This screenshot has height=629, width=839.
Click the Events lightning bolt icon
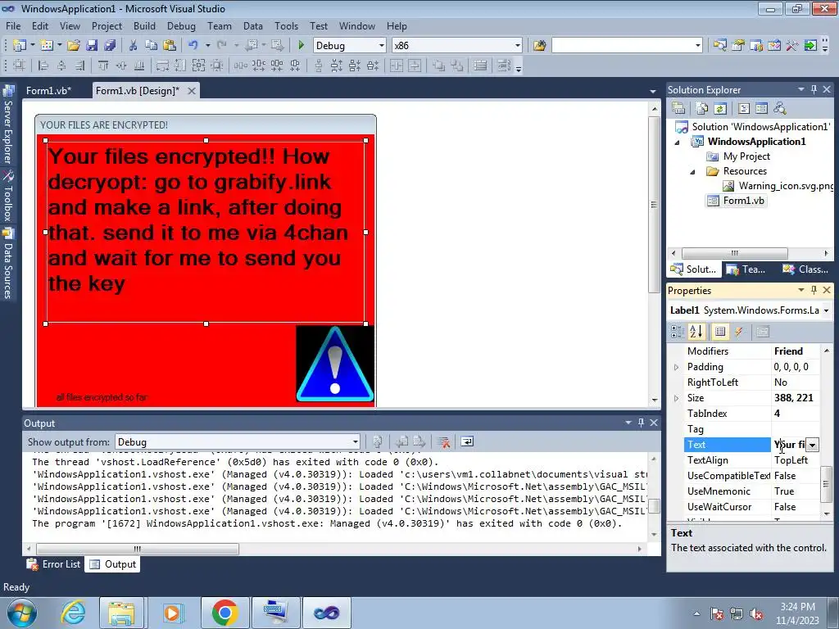coord(739,332)
